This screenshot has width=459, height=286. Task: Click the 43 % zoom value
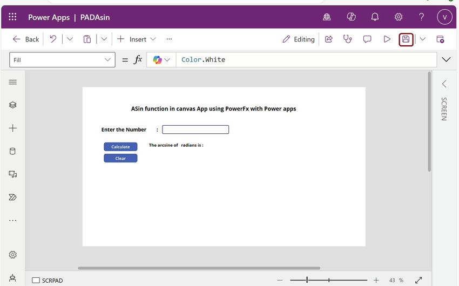pyautogui.click(x=396, y=280)
